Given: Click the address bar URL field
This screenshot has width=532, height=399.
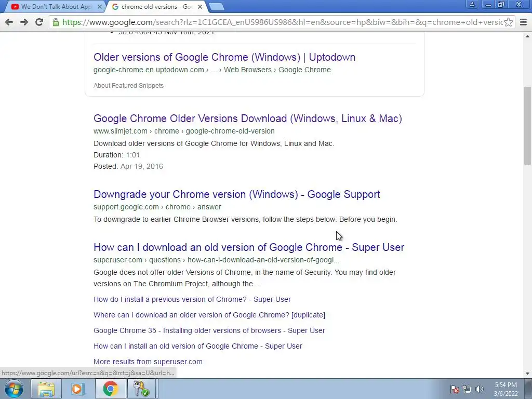Looking at the screenshot, I should pyautogui.click(x=282, y=22).
